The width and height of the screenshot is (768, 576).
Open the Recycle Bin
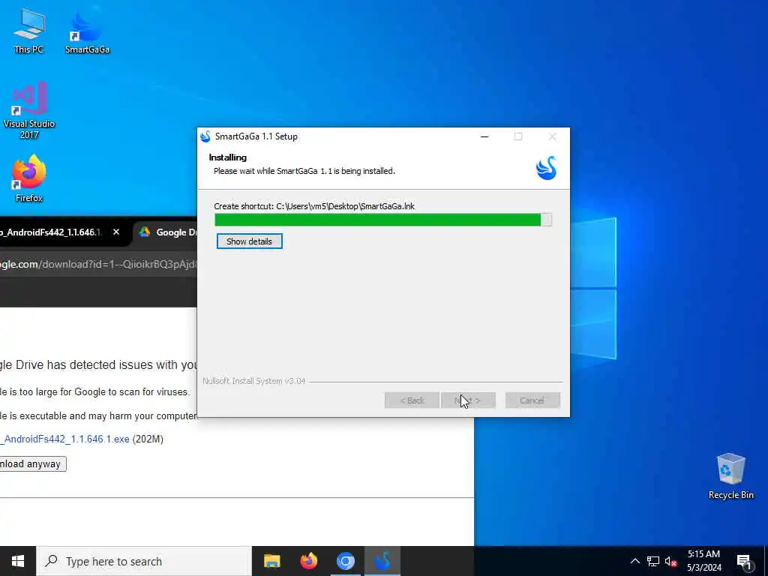pyautogui.click(x=730, y=476)
